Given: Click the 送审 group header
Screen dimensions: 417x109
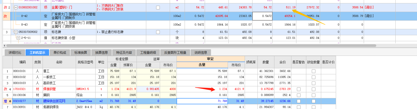Looking at the screenshot, I should pyautogui.click(x=156, y=59).
